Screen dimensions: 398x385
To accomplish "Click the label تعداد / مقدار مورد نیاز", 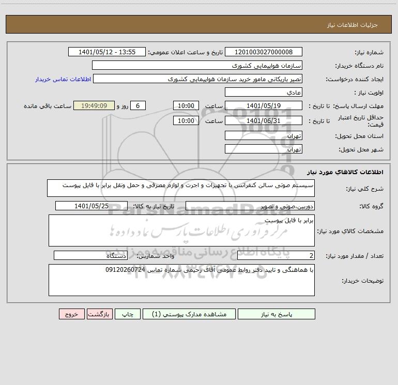I will point(355,256).
